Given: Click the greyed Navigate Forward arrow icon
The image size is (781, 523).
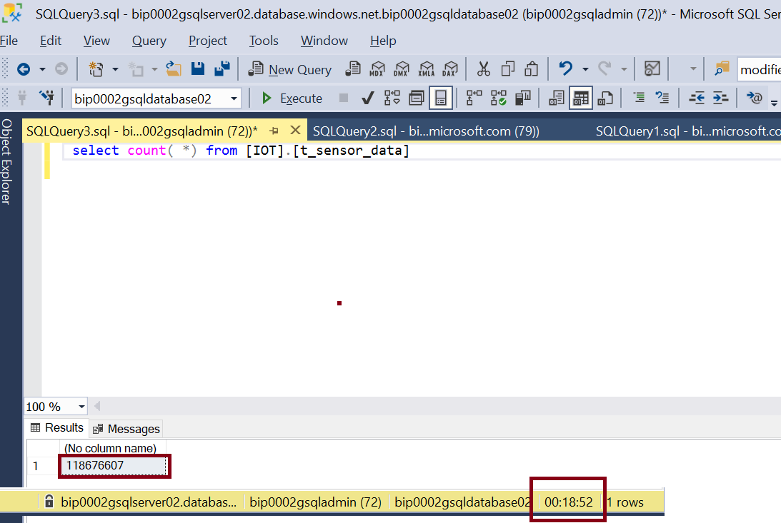Looking at the screenshot, I should coord(61,69).
